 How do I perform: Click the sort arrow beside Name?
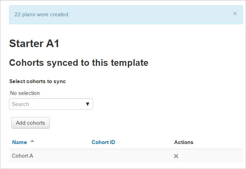tap(32, 141)
